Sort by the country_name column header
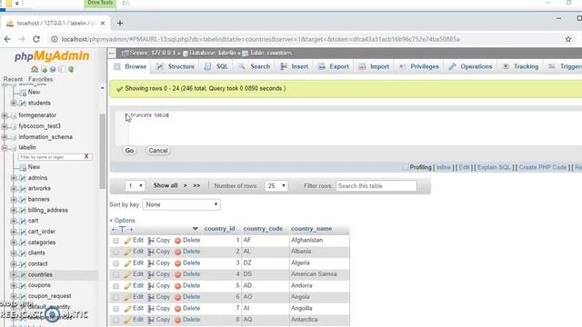Screen dimensions: 582x327 (311, 229)
